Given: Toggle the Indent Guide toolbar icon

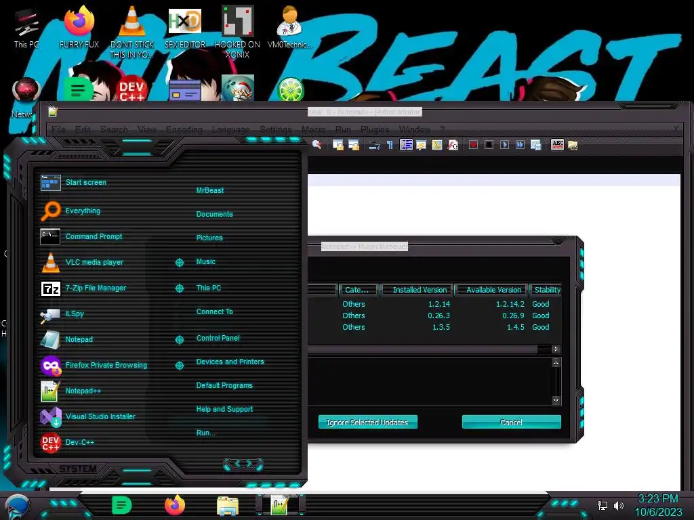Looking at the screenshot, I should pos(406,145).
